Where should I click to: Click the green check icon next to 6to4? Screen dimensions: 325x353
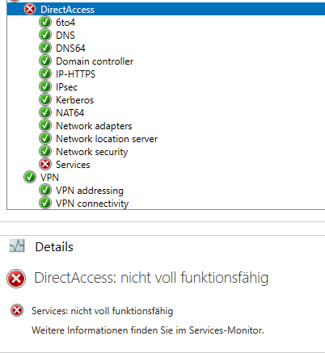pos(45,23)
